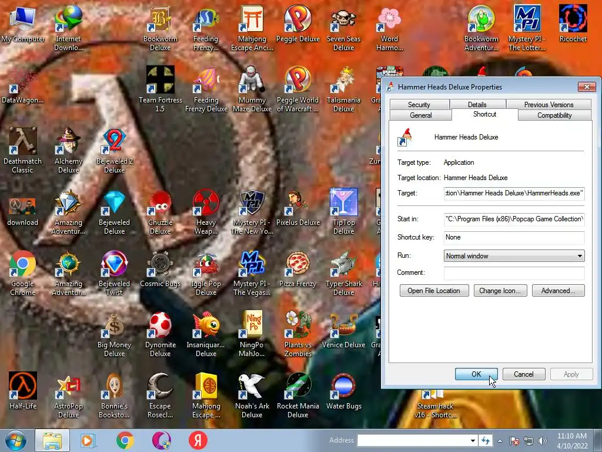
Task: Open Windows Media Player from taskbar
Action: pyautogui.click(x=88, y=440)
